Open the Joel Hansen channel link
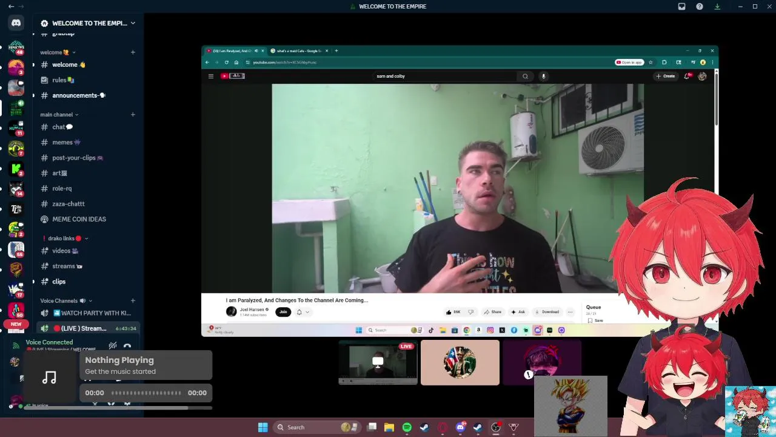776x437 pixels. coord(252,310)
